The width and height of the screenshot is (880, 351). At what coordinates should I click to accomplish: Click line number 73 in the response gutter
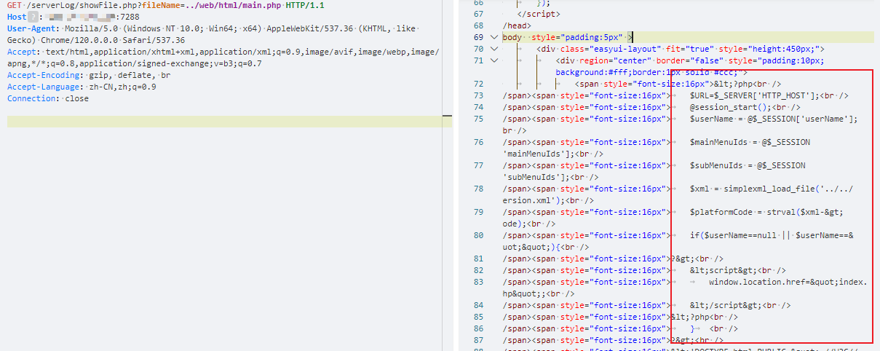tap(477, 95)
